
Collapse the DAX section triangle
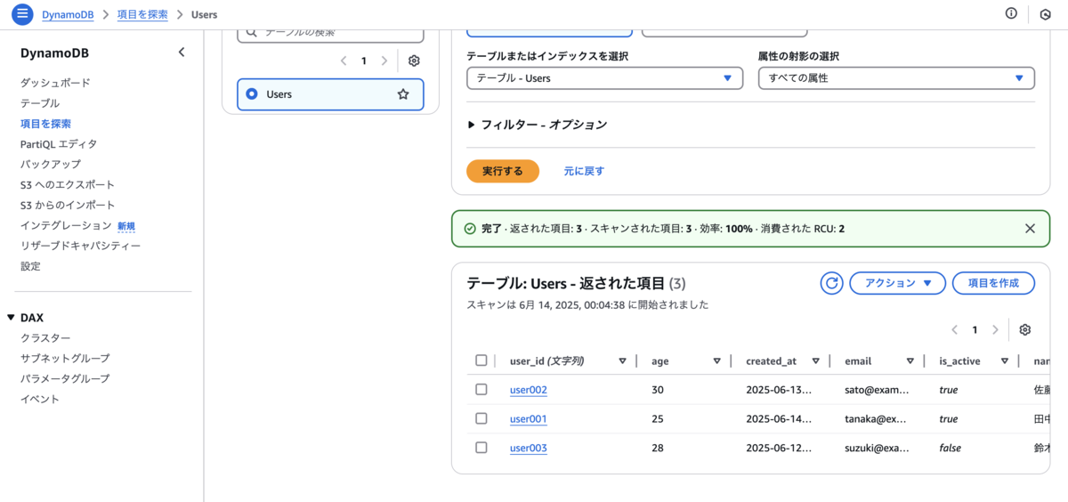11,318
